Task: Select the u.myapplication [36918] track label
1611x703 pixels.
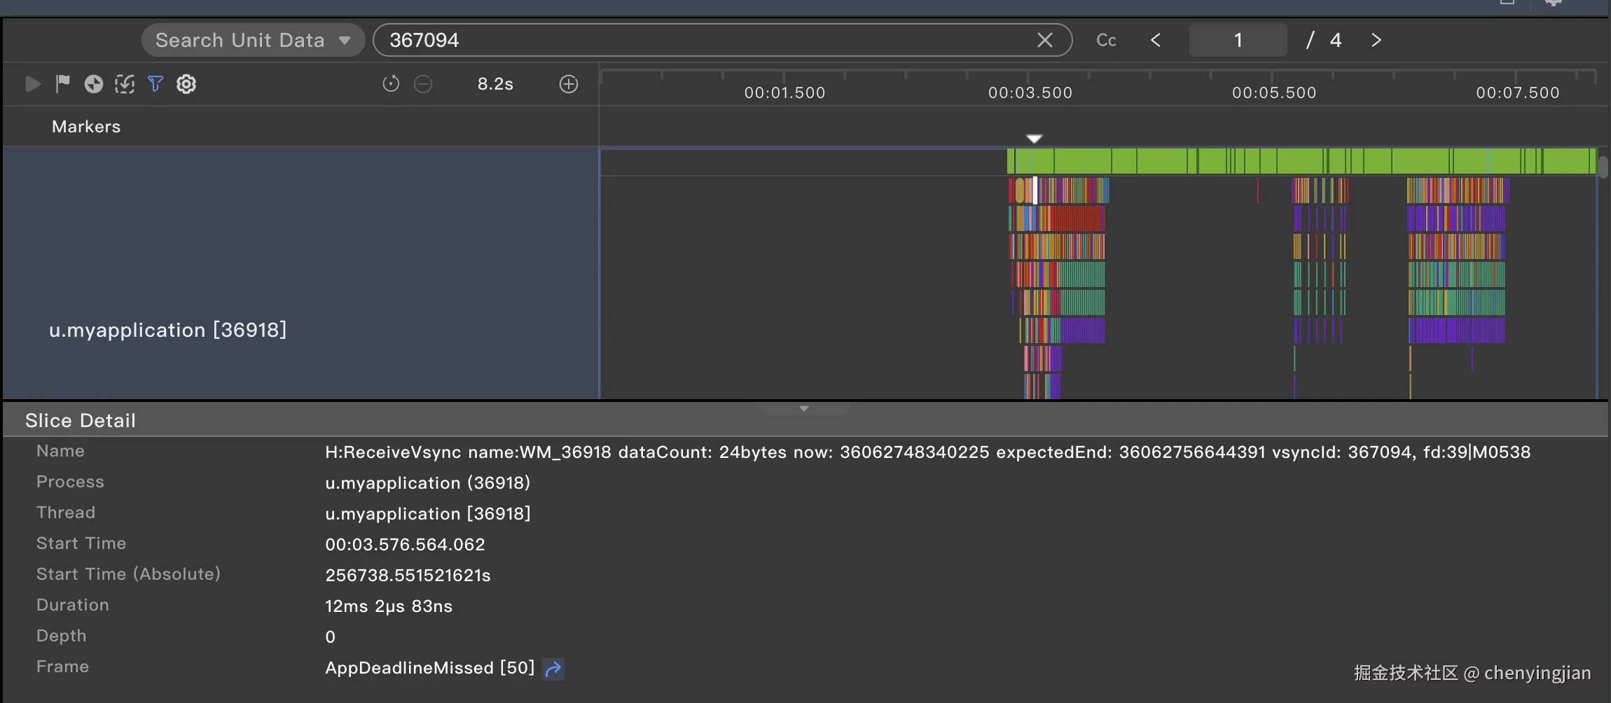Action: click(168, 330)
